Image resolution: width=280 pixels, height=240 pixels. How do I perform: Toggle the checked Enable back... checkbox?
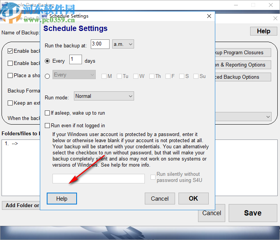(x=10, y=51)
